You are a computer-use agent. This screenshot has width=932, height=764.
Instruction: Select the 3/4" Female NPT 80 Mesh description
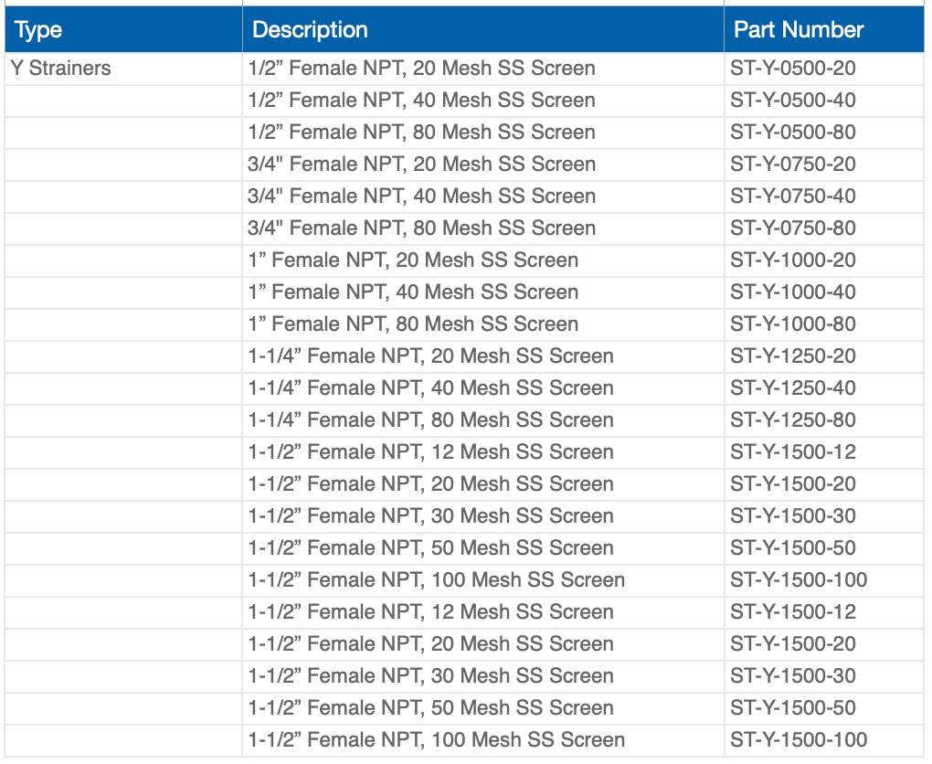point(421,228)
